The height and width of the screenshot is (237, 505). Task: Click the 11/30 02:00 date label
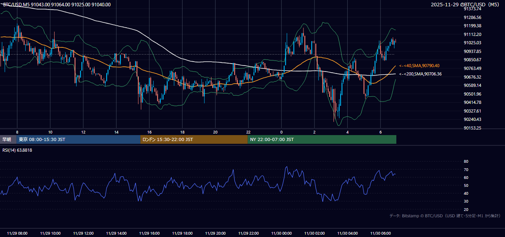coord(314,233)
